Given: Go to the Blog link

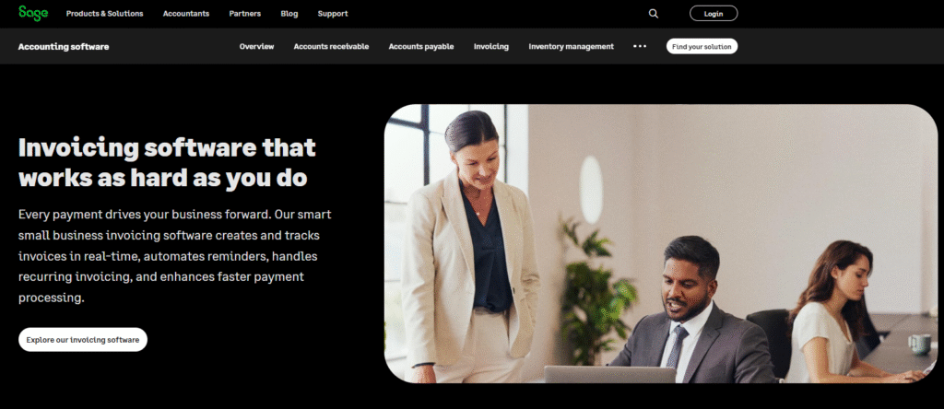Looking at the screenshot, I should (x=289, y=14).
